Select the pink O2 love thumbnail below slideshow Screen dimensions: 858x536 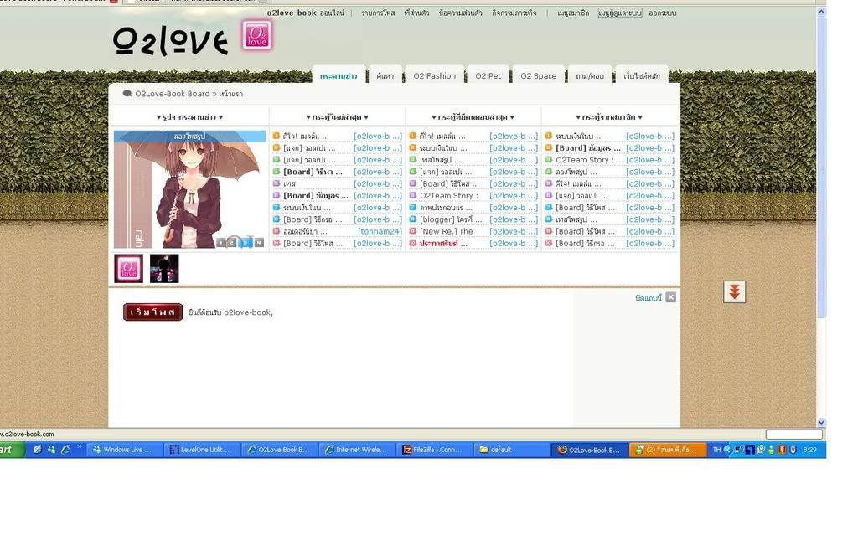click(x=128, y=269)
